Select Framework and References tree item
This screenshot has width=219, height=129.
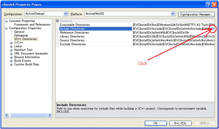point(32,25)
